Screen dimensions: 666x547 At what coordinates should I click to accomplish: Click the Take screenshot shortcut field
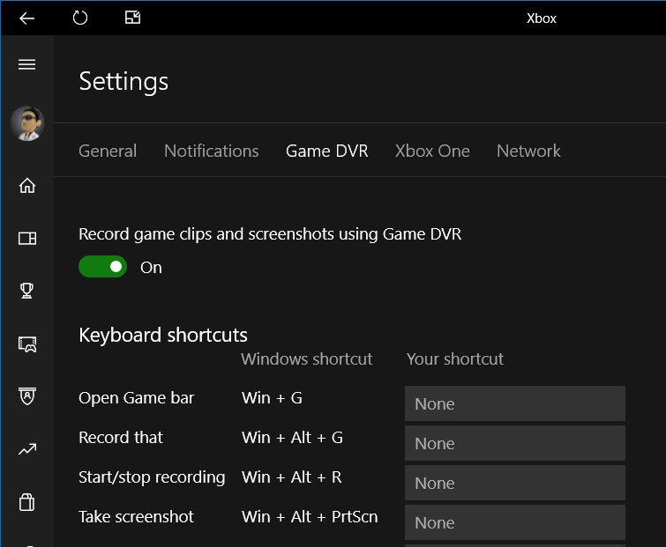pyautogui.click(x=515, y=522)
